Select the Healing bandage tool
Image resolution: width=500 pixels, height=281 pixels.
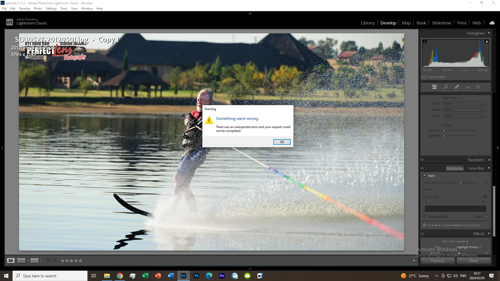(x=457, y=87)
